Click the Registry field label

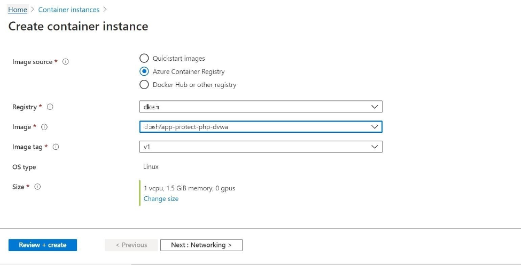tap(24, 107)
